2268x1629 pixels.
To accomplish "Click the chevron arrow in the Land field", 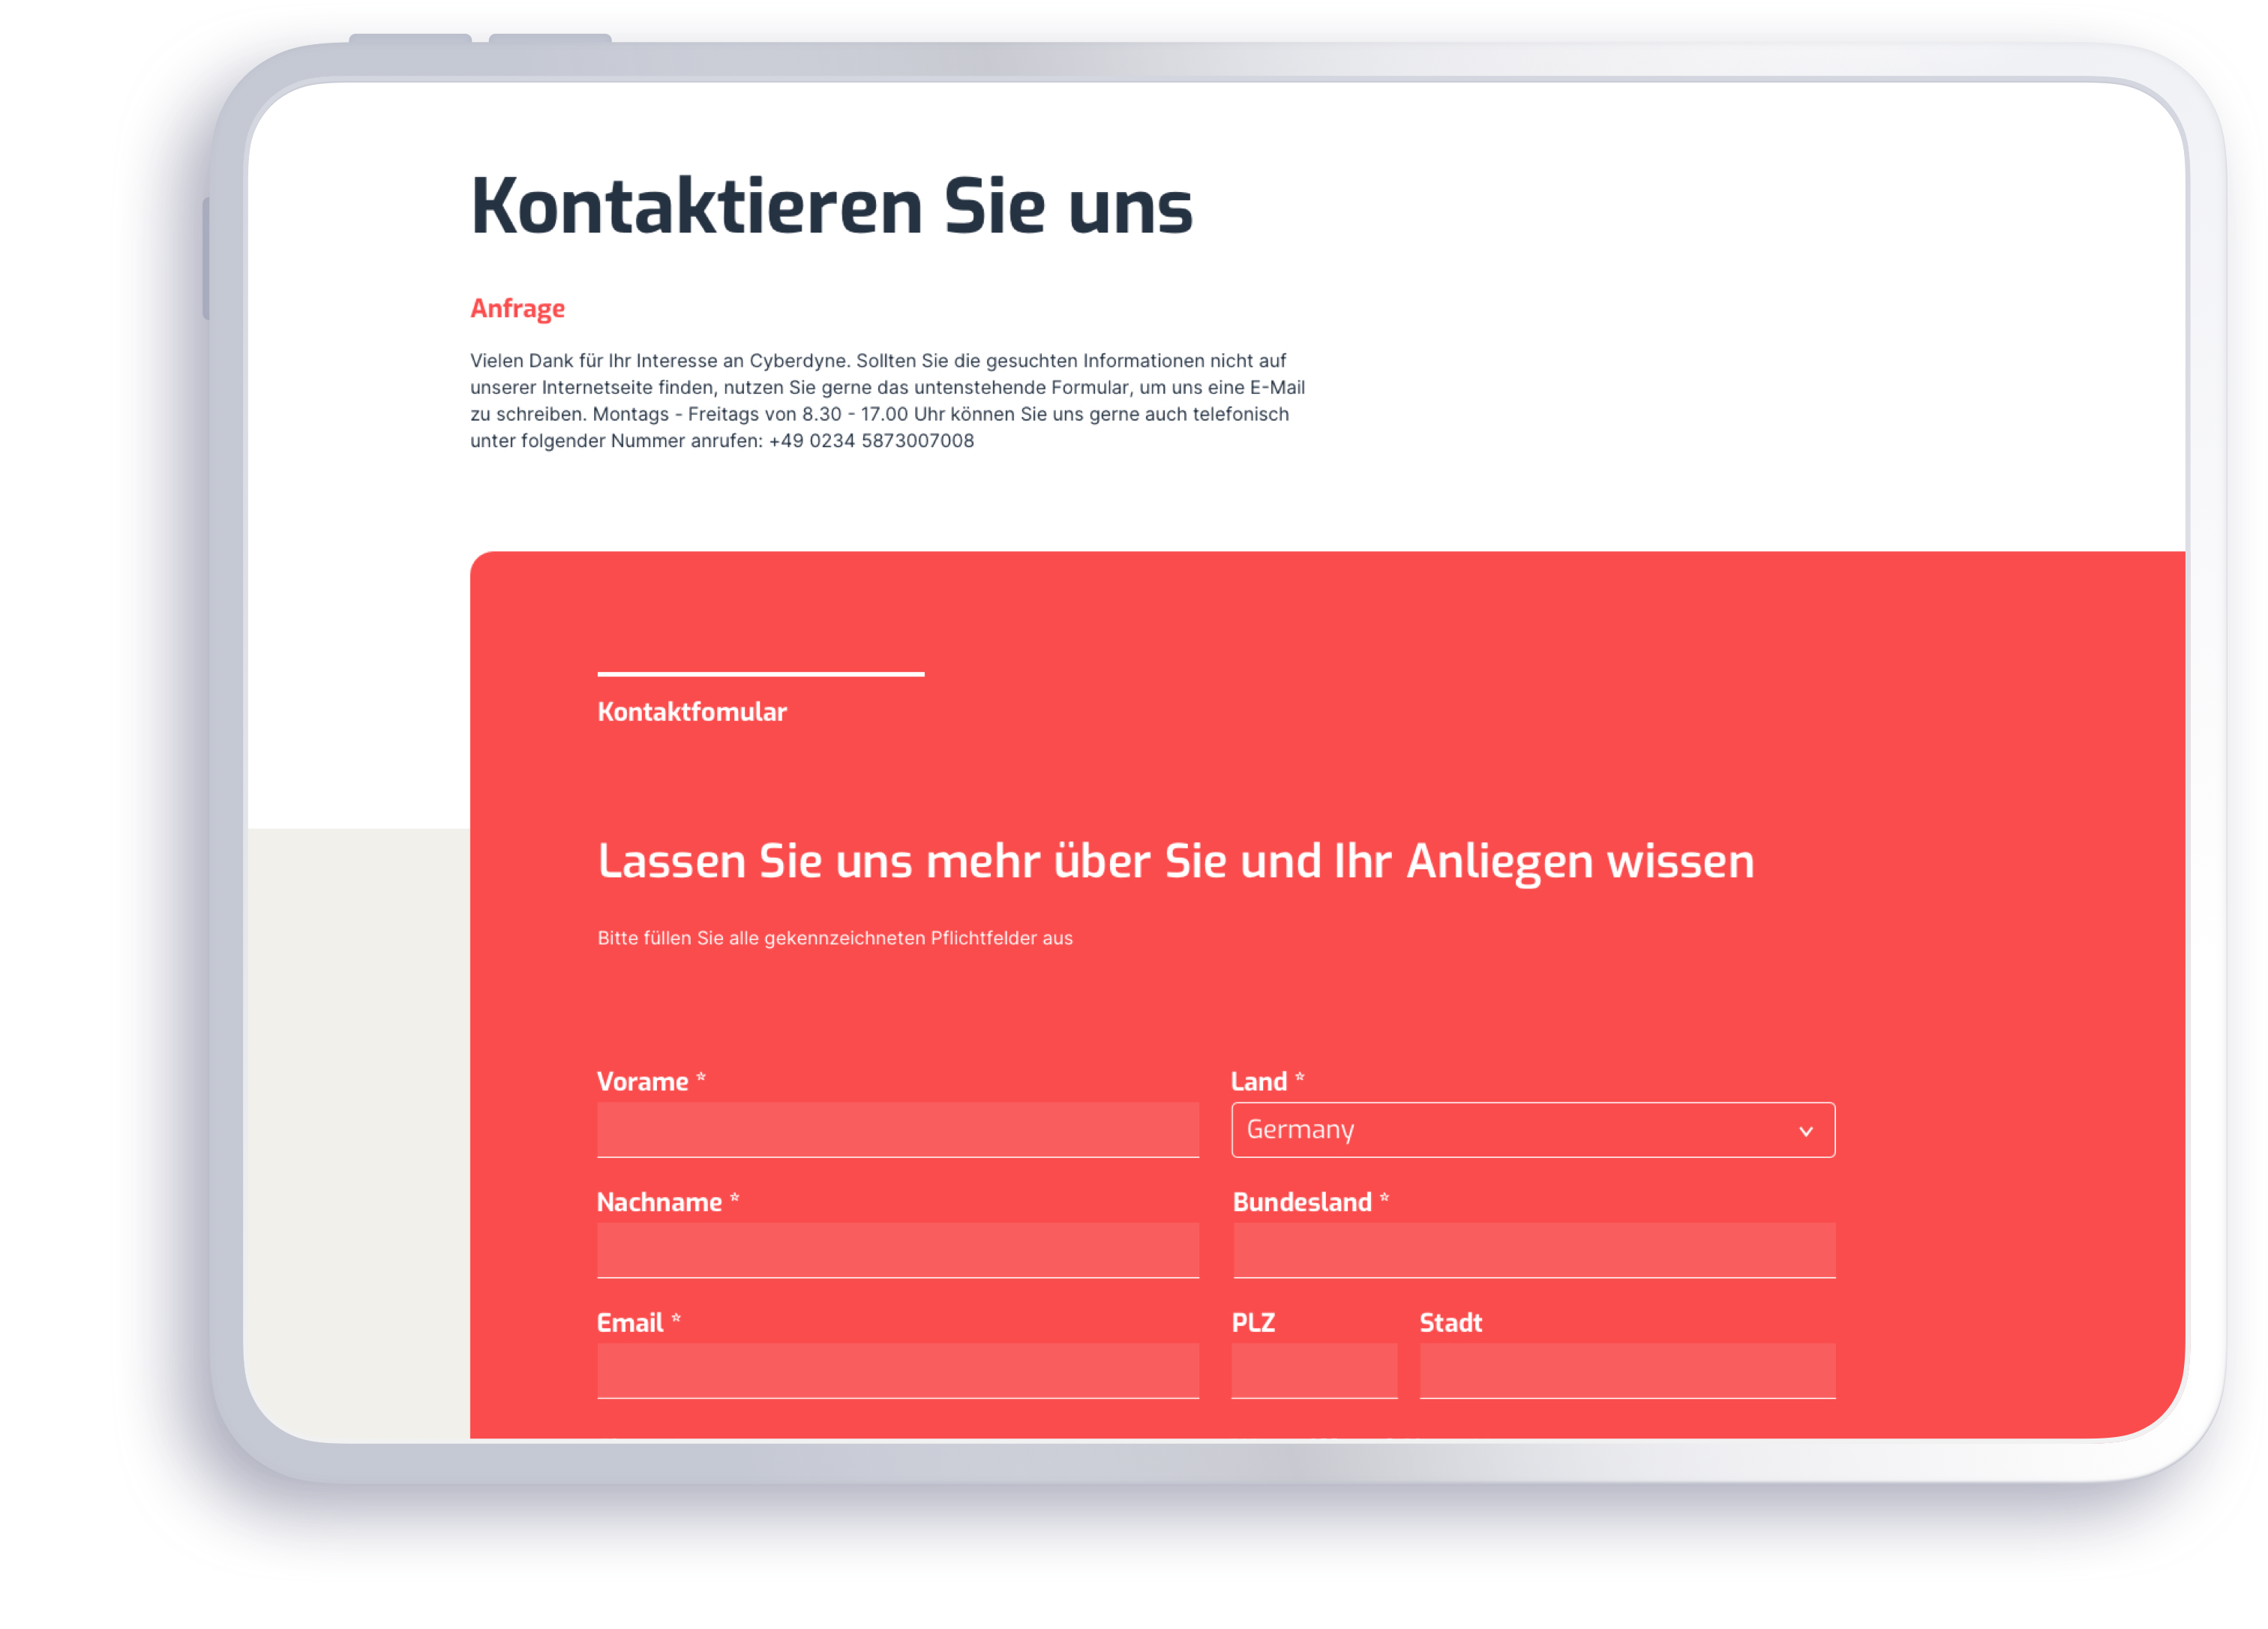I will (1805, 1132).
